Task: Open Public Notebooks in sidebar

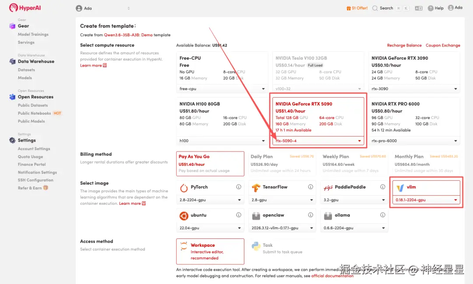Action: click(x=34, y=113)
